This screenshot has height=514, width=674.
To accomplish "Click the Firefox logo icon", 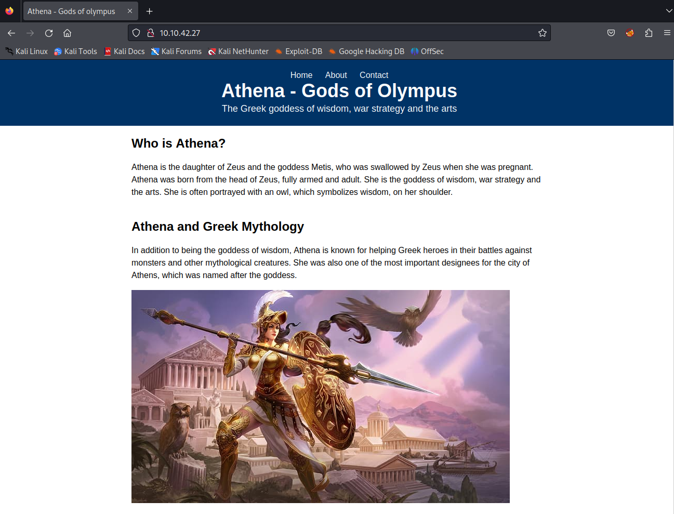I will coord(9,11).
